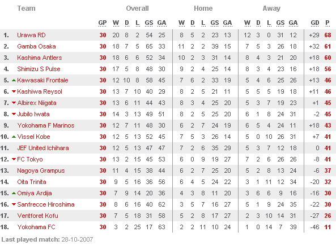Click the red down arrow beside Sanfrecce Hiroshima
The image size is (336, 245).
coord(14,204)
